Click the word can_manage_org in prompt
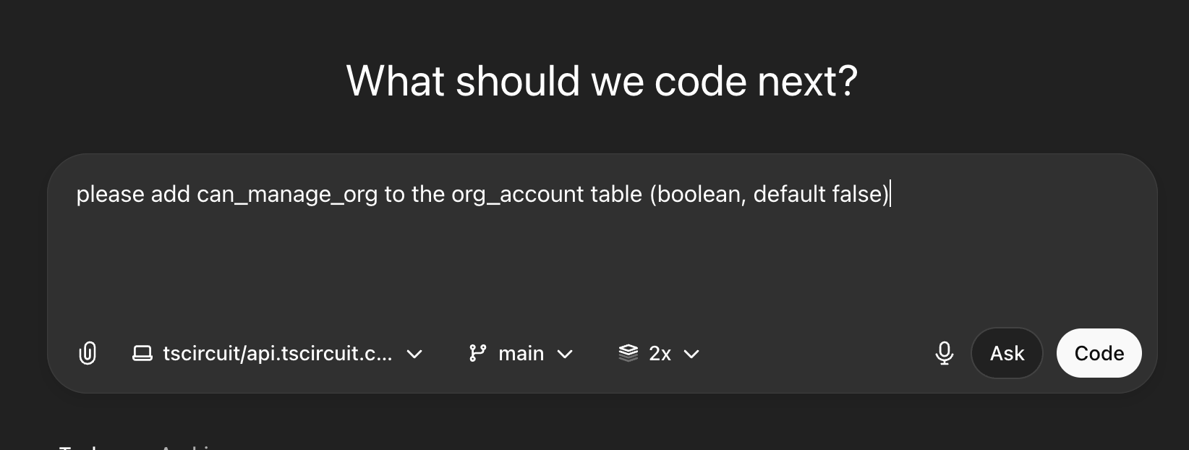This screenshot has height=450, width=1189. pyautogui.click(x=287, y=195)
